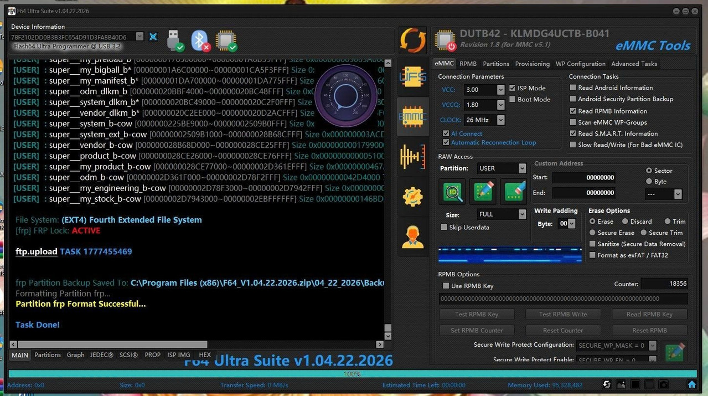Open the UFS tools sidebar icon
This screenshot has height=396, width=708.
412,78
